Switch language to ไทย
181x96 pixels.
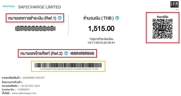click(x=177, y=10)
